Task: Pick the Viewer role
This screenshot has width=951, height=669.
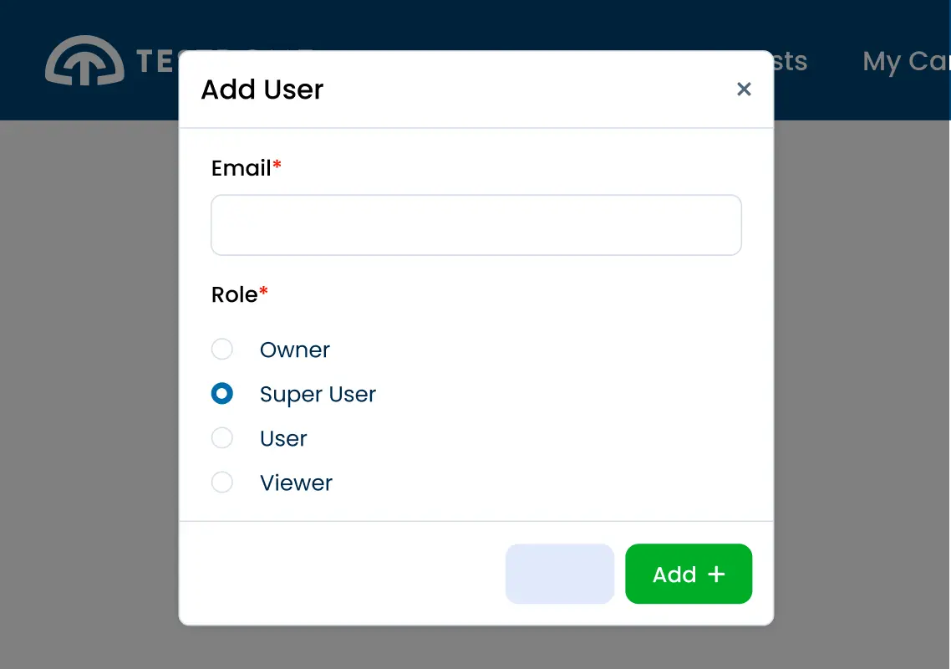Action: click(222, 482)
